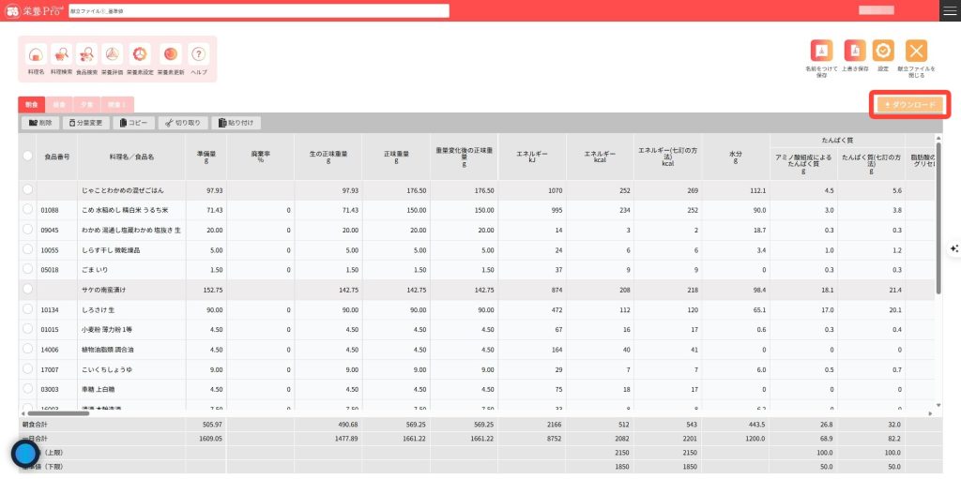
Task: Open the ヘルプ help icon
Action: point(199,55)
